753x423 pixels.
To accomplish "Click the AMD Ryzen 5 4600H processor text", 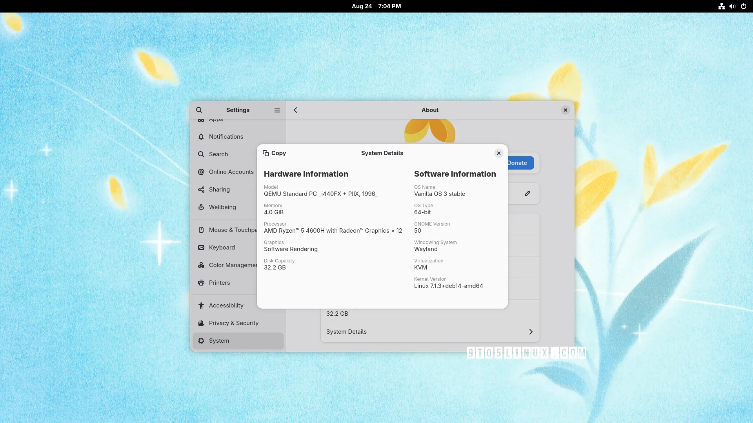I will click(x=333, y=231).
